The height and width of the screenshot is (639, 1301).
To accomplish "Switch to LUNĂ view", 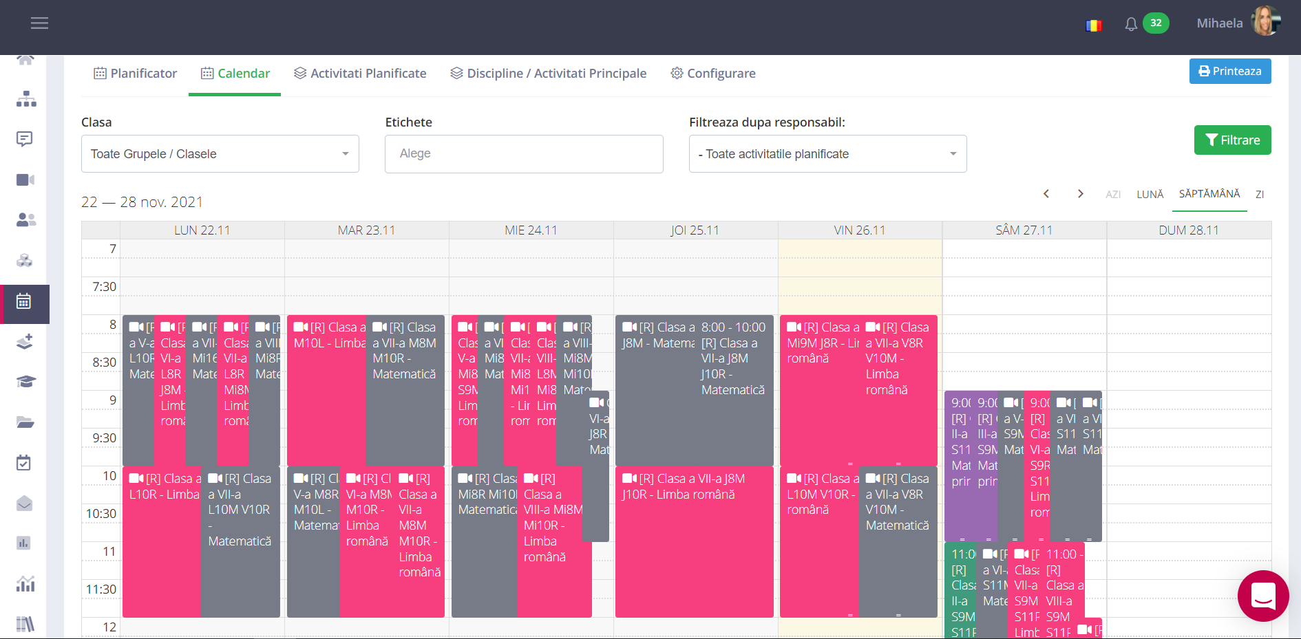I will [1150, 195].
